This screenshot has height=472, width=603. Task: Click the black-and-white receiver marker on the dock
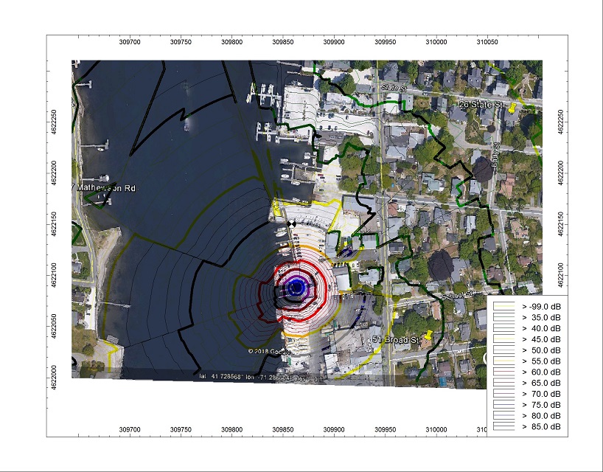(x=291, y=223)
